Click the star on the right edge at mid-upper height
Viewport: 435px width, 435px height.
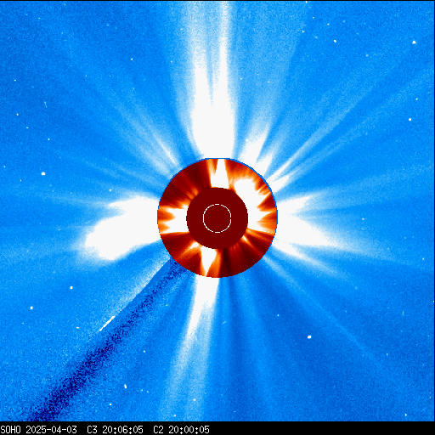410,120
